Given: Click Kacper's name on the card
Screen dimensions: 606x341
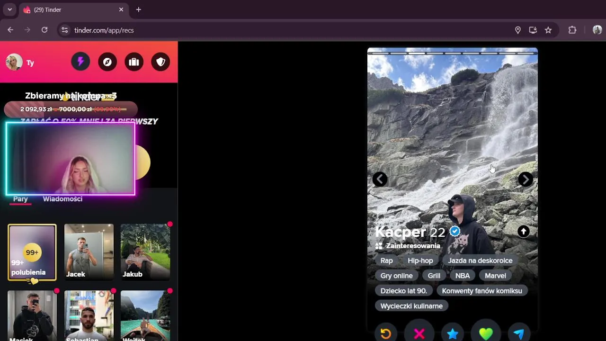Looking at the screenshot, I should [401, 232].
